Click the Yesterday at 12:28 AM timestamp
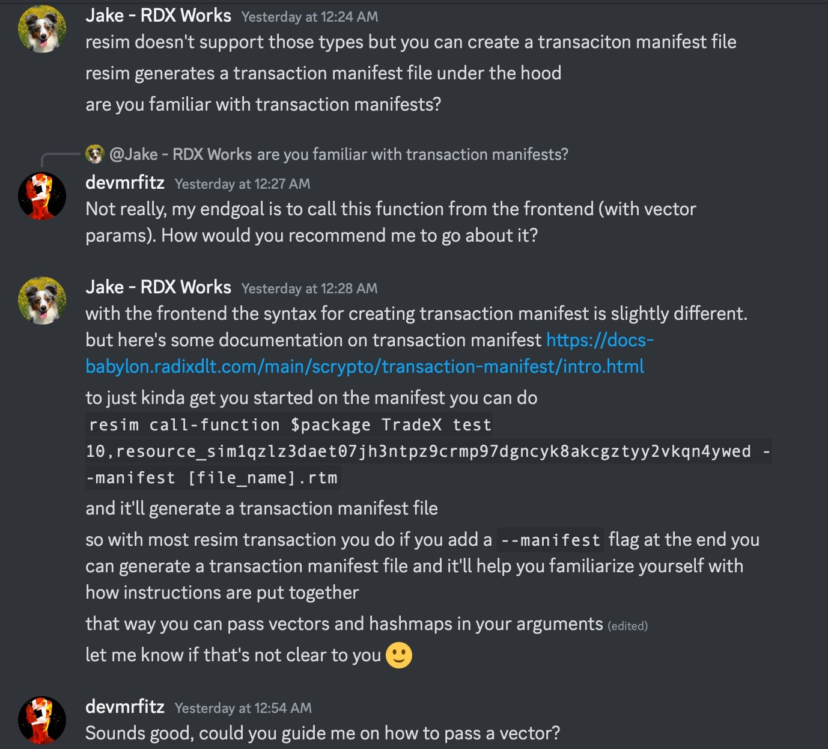The height and width of the screenshot is (749, 828). [309, 288]
